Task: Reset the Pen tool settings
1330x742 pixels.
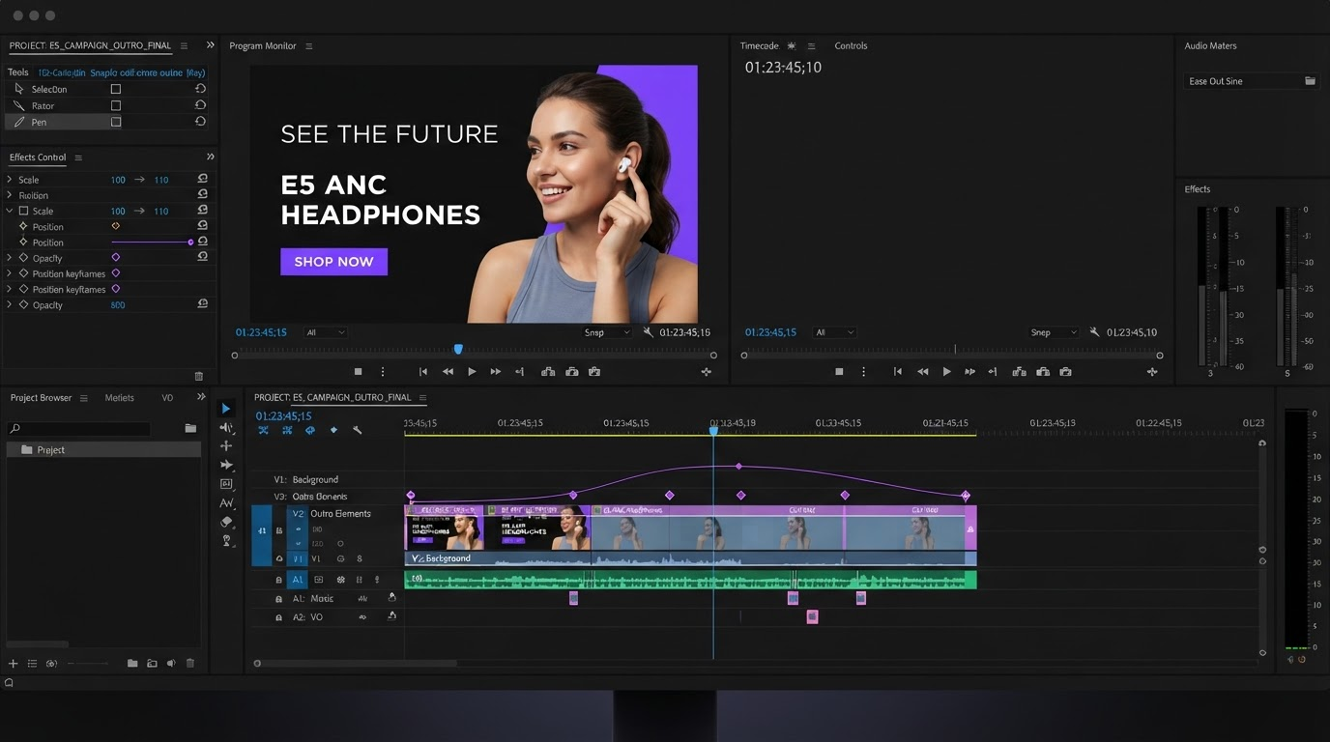Action: tap(200, 122)
